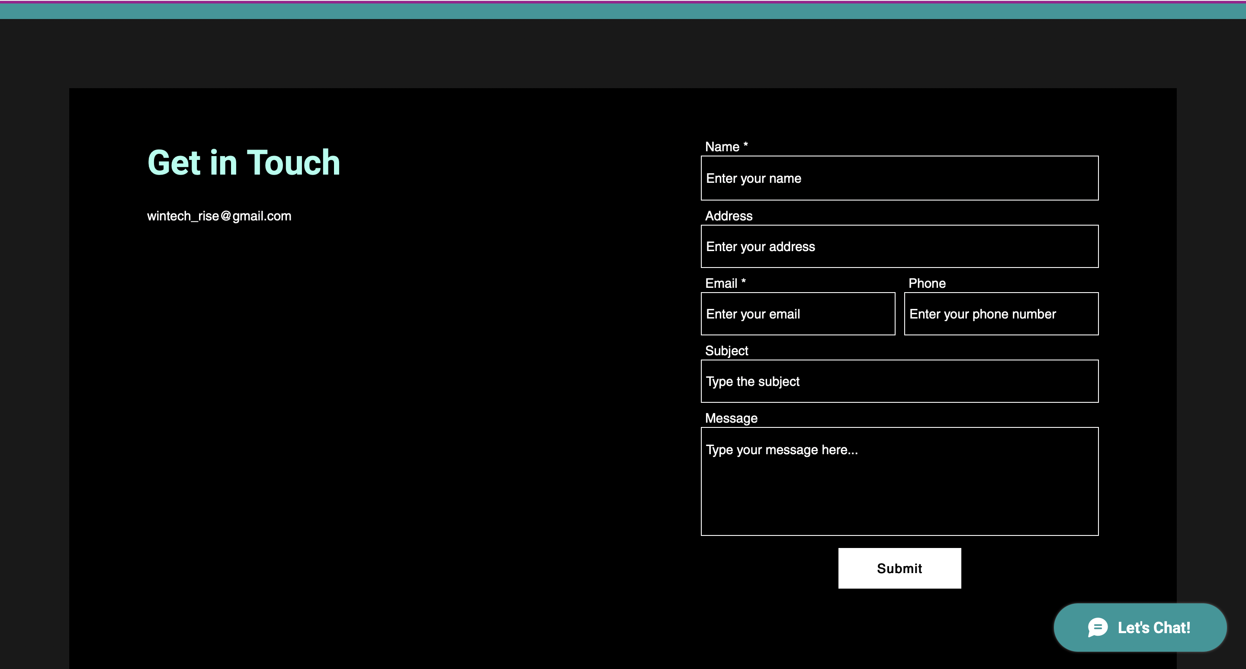Click the Phone field label
Viewport: 1246px width, 669px height.
click(927, 284)
